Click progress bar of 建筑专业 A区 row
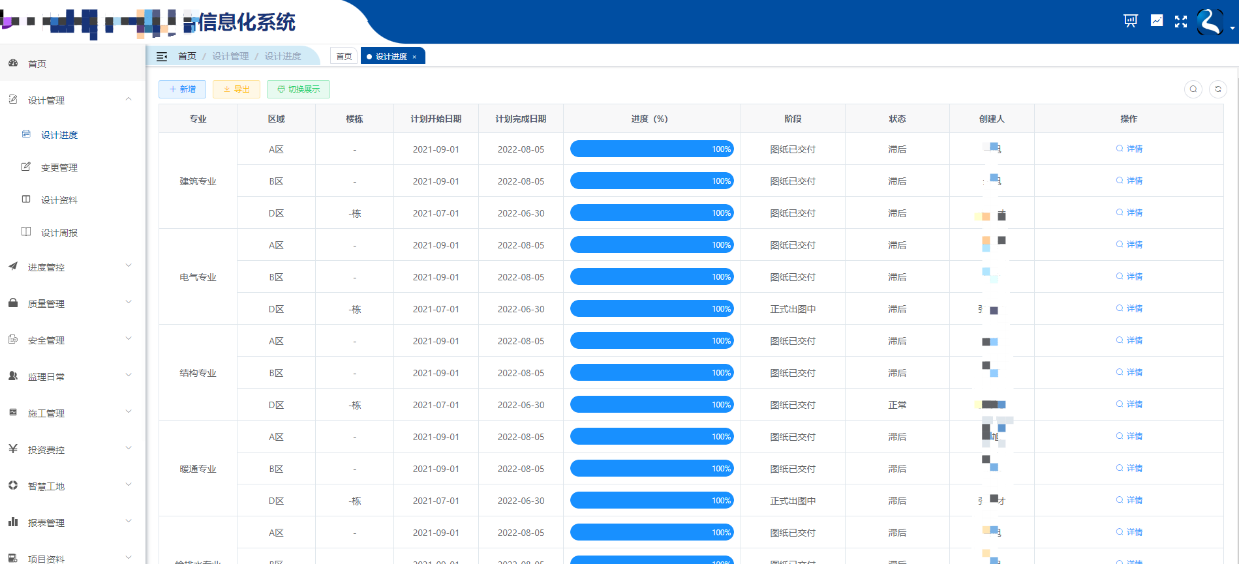Image resolution: width=1239 pixels, height=564 pixels. tap(652, 149)
